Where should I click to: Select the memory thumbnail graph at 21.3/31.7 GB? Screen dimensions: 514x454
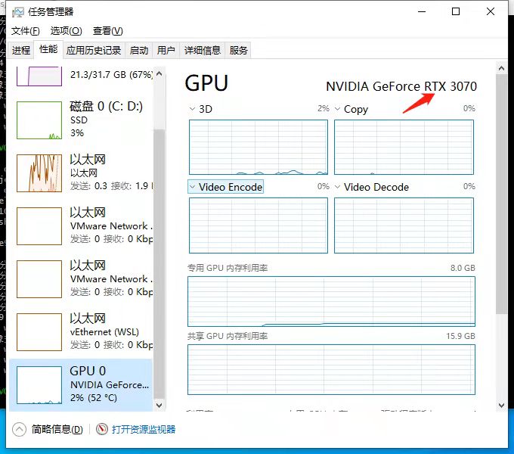pos(39,76)
